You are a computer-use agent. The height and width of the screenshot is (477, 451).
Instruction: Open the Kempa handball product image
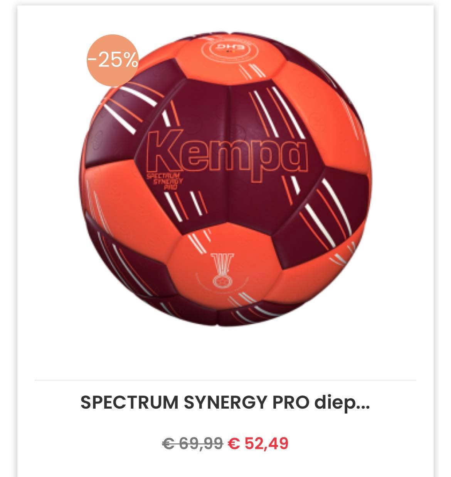pos(225,180)
